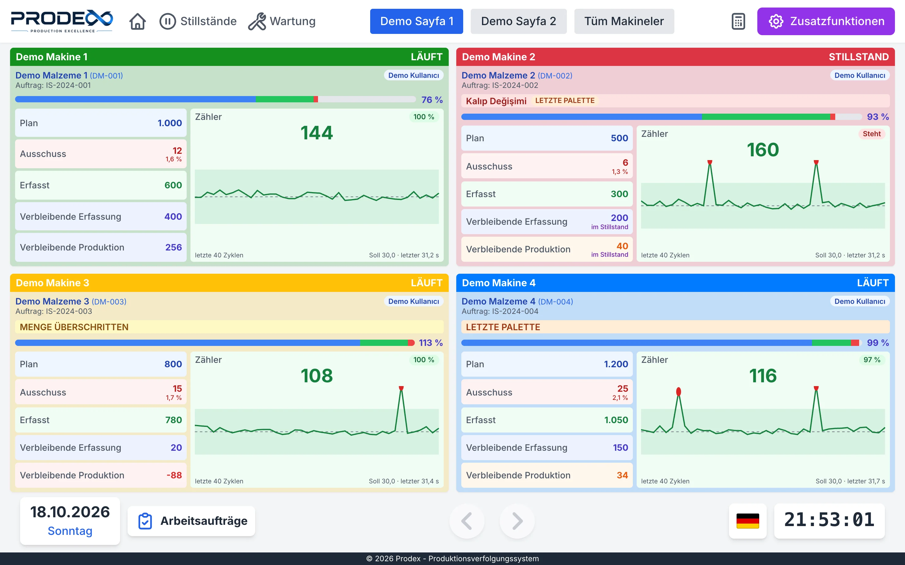
Task: Click Verbleibende Produktion -88 row
Action: coord(101,475)
